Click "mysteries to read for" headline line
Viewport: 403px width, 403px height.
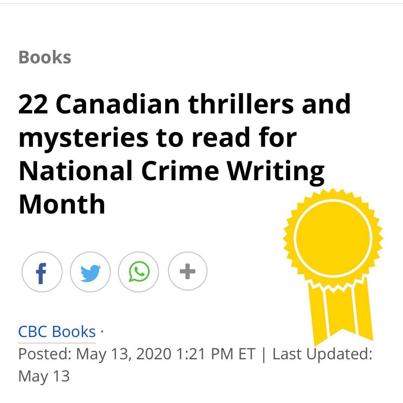pyautogui.click(x=157, y=137)
